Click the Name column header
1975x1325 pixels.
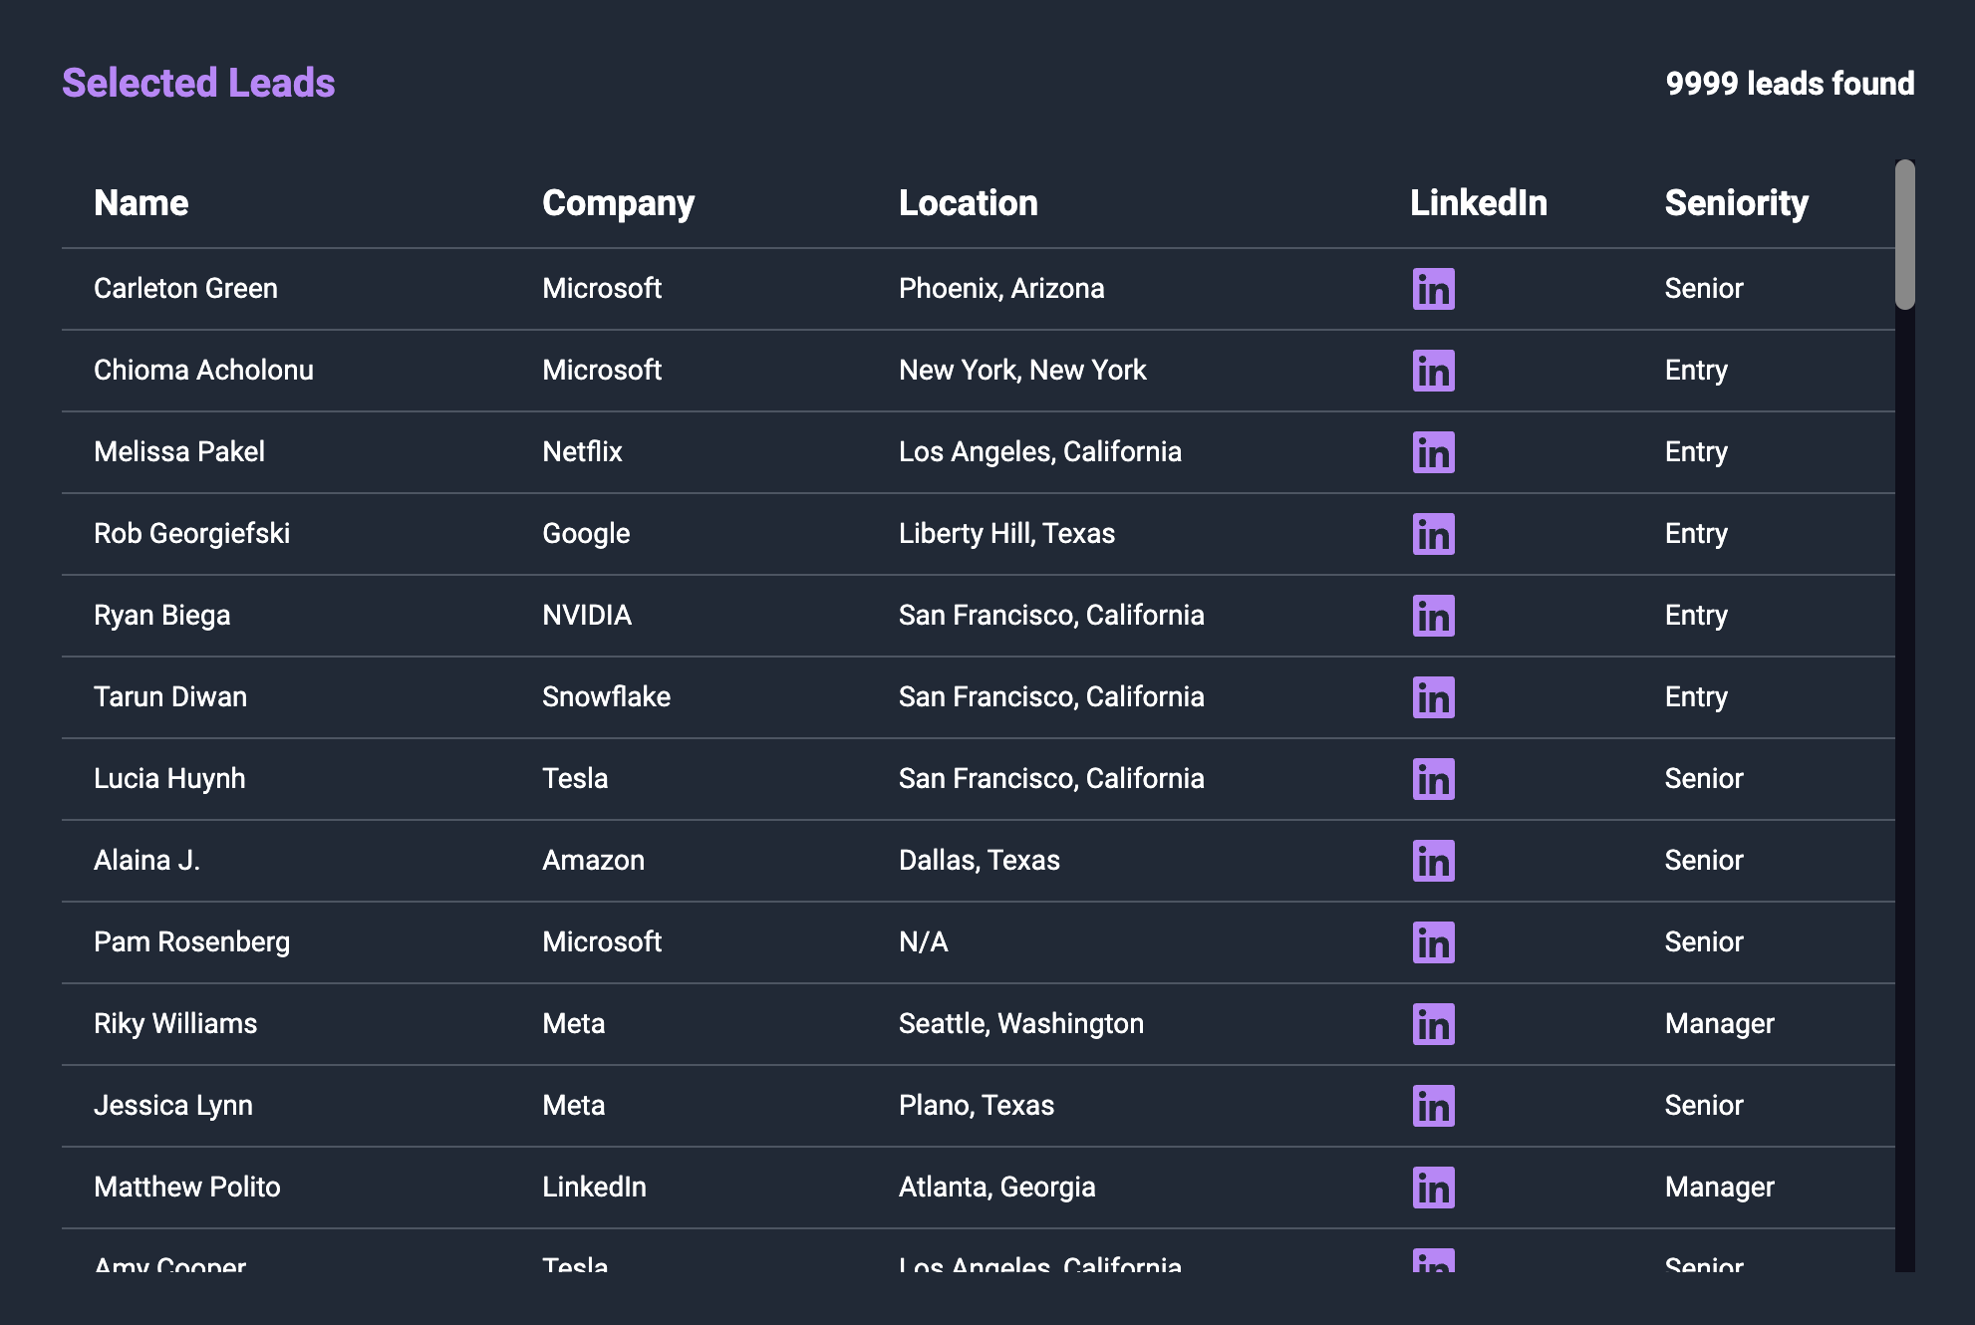[x=141, y=203]
